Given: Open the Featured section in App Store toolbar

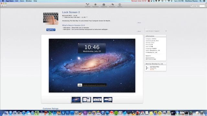Looking at the screenshot, I should coord(88,5).
